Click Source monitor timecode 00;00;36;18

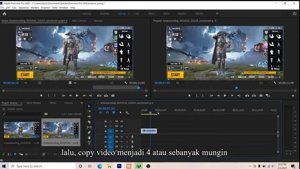point(11,83)
